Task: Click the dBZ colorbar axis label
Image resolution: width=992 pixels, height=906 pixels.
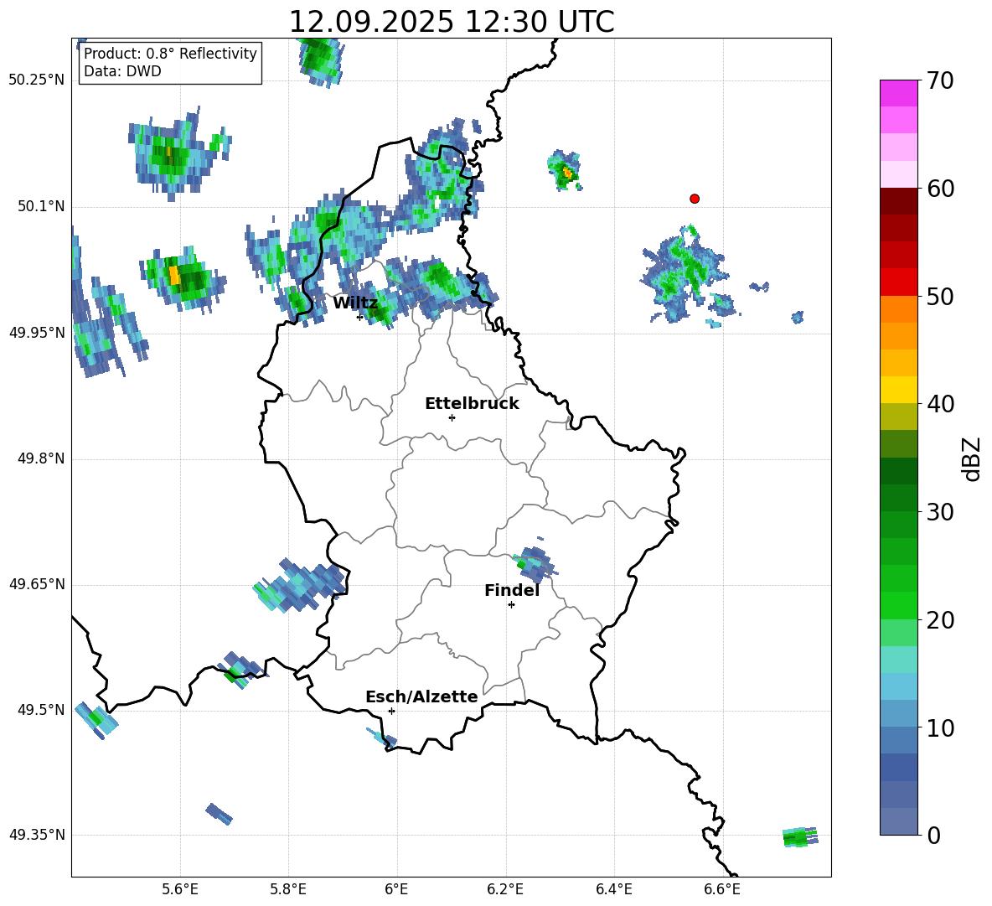Action: (971, 458)
